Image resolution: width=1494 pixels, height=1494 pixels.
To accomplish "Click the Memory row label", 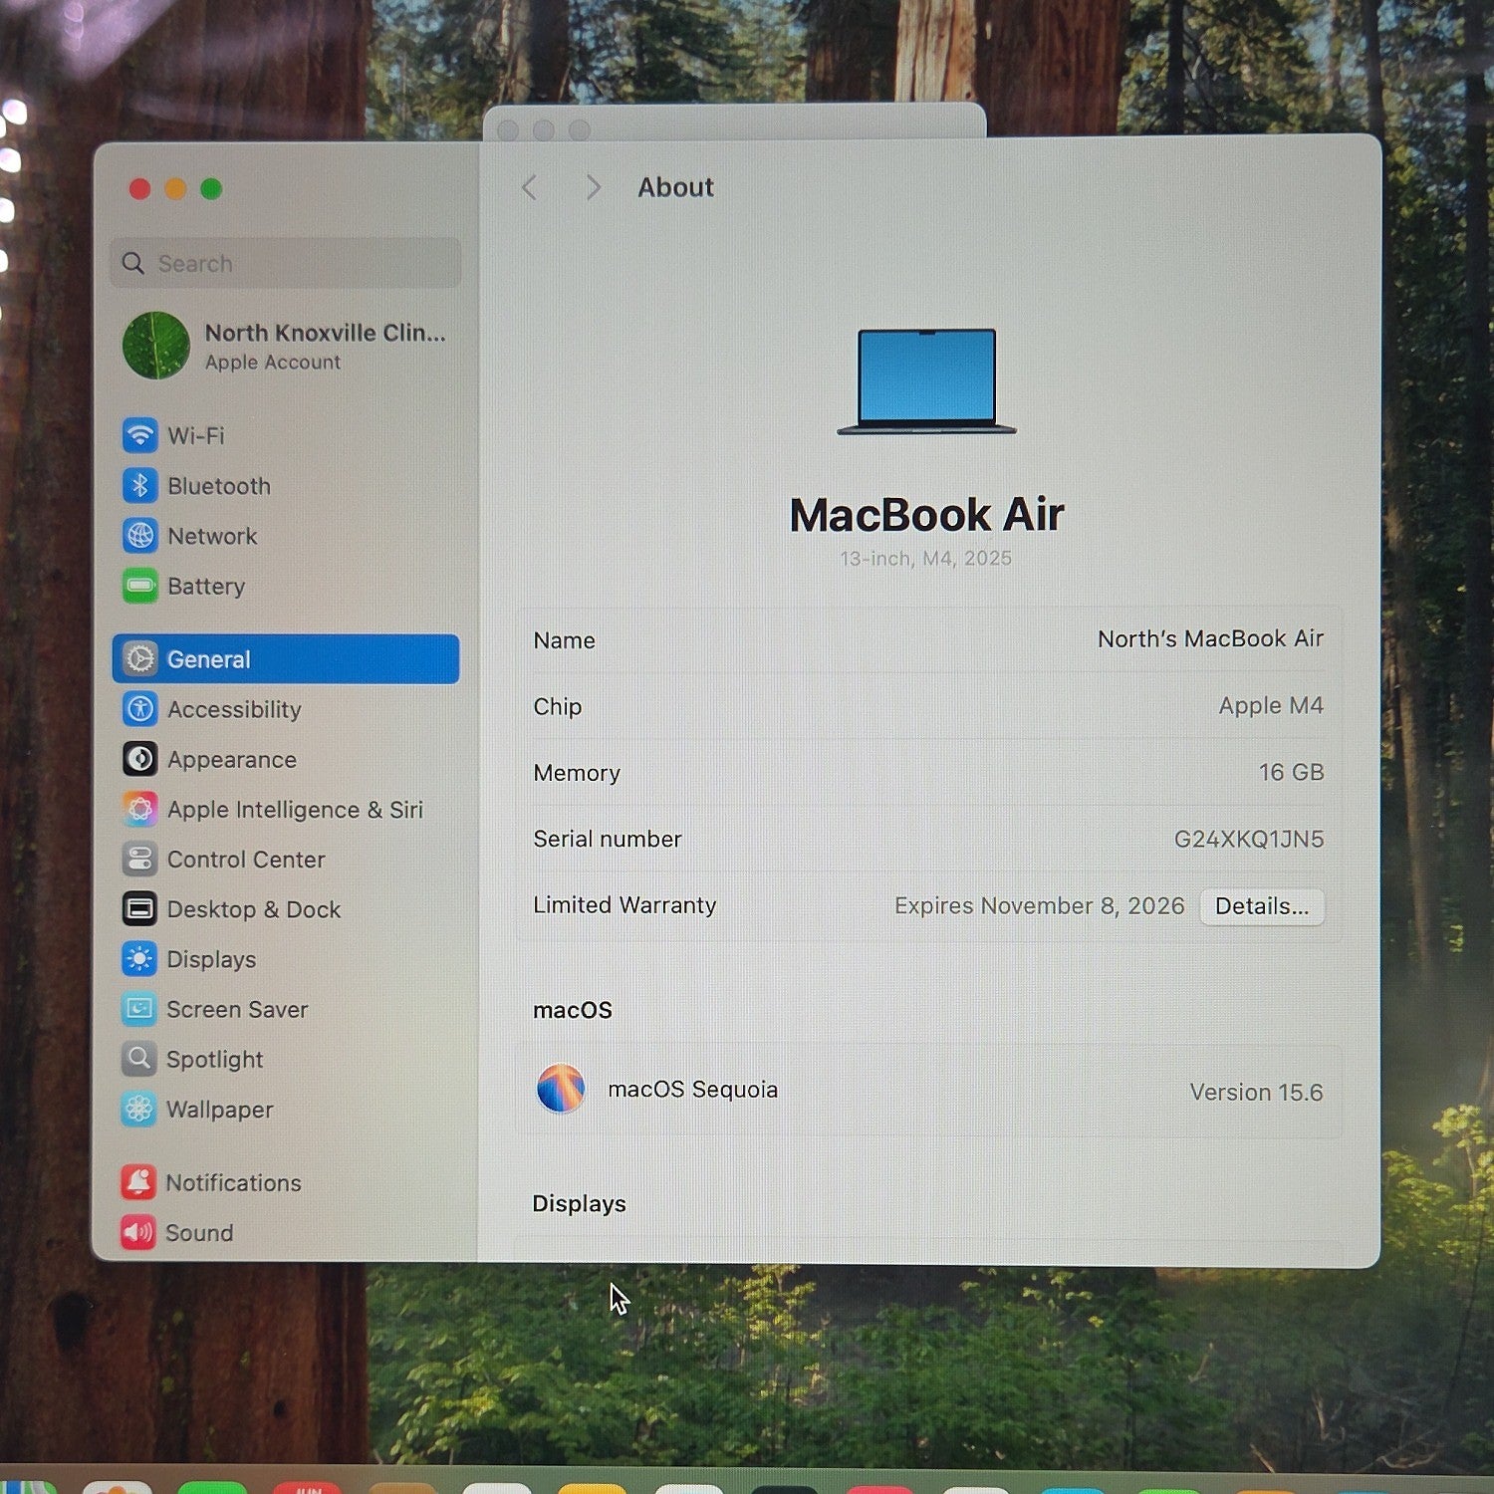I will (x=577, y=773).
